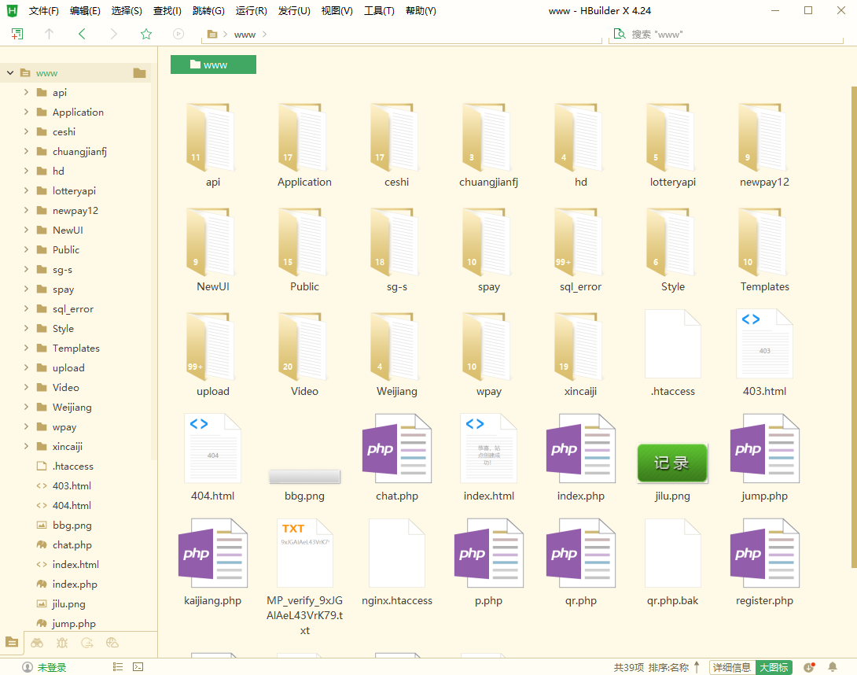Open the debug bug panel icon
The width and height of the screenshot is (857, 675).
click(x=62, y=643)
